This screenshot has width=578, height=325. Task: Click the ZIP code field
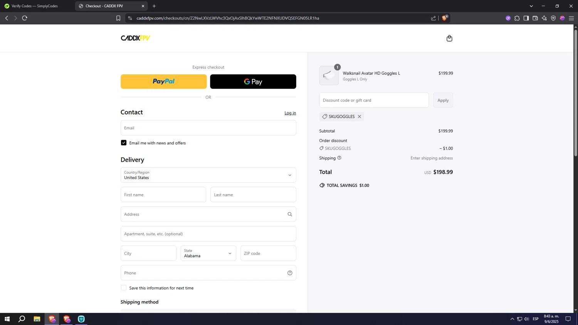(x=268, y=253)
